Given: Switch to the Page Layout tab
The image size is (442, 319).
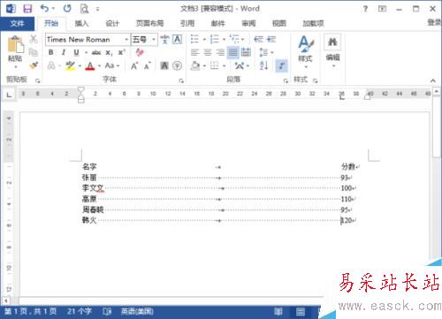Looking at the screenshot, I should coord(149,24).
